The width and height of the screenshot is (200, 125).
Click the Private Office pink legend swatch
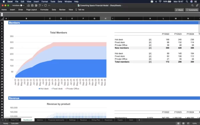click(x=65, y=89)
